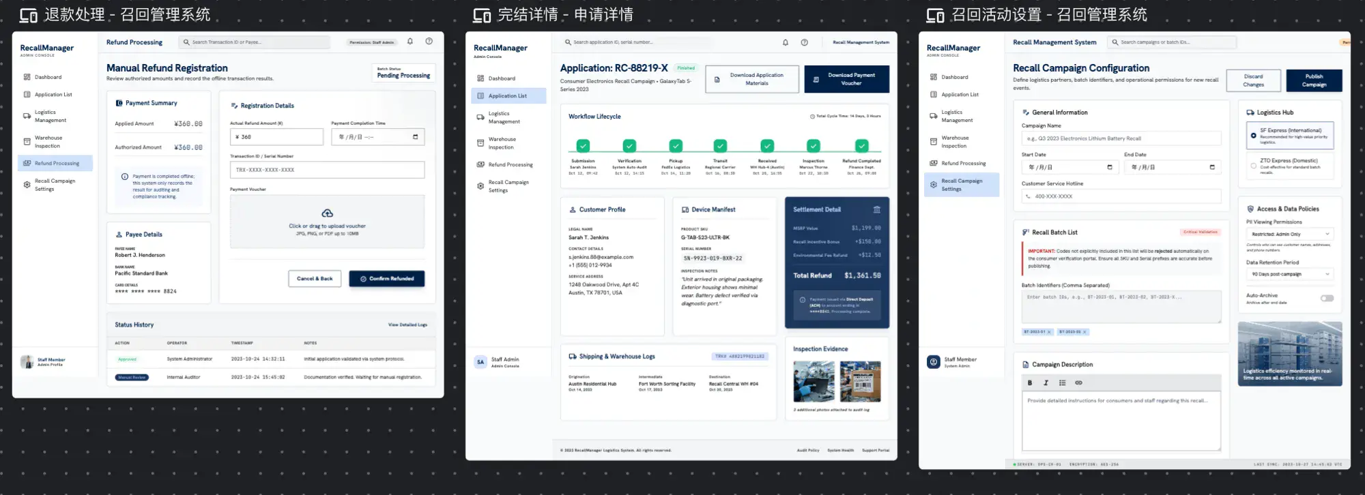Image resolution: width=1365 pixels, height=495 pixels.
Task: Open the first inspection evidence photo
Action: (814, 382)
